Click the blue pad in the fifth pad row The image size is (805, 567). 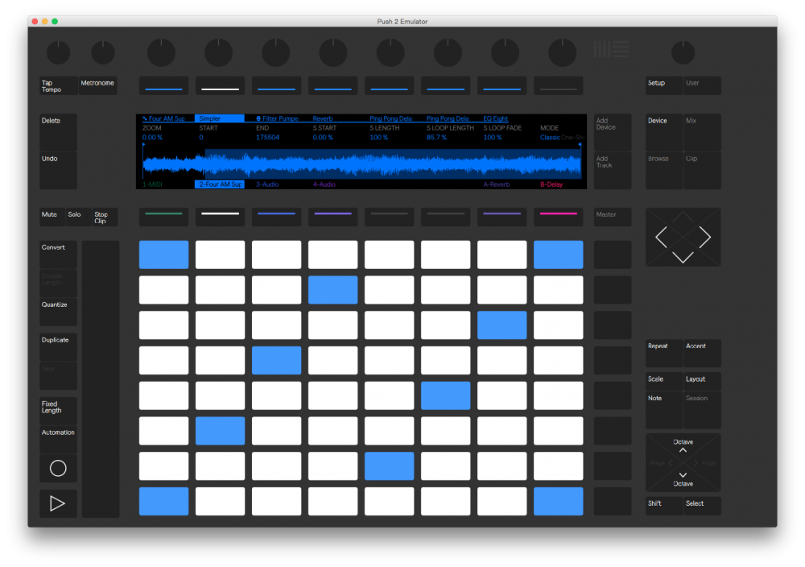pyautogui.click(x=446, y=395)
